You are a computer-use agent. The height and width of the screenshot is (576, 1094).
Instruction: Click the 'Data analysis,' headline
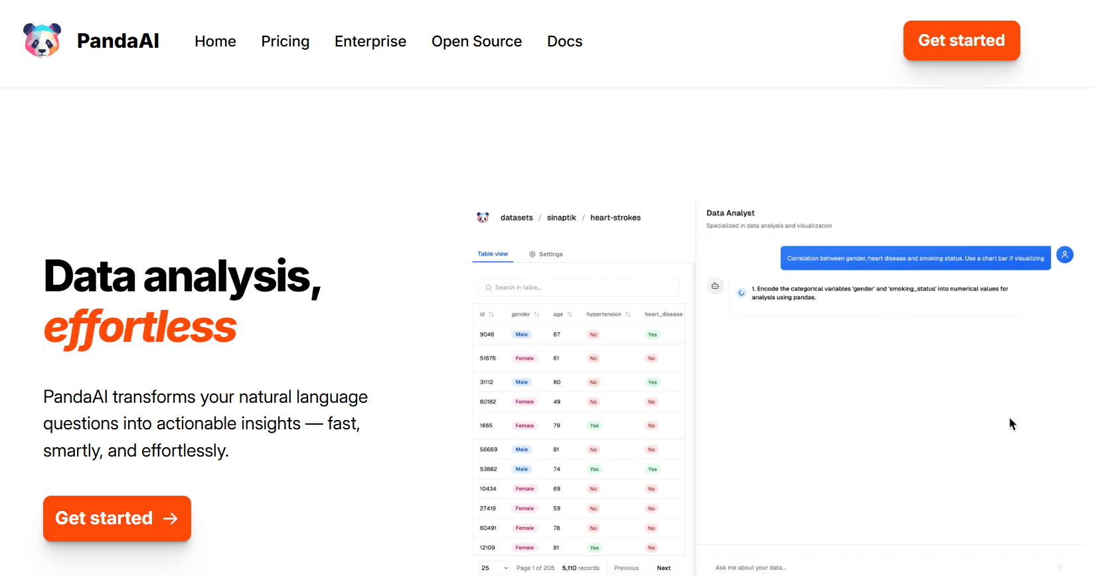[x=183, y=277]
